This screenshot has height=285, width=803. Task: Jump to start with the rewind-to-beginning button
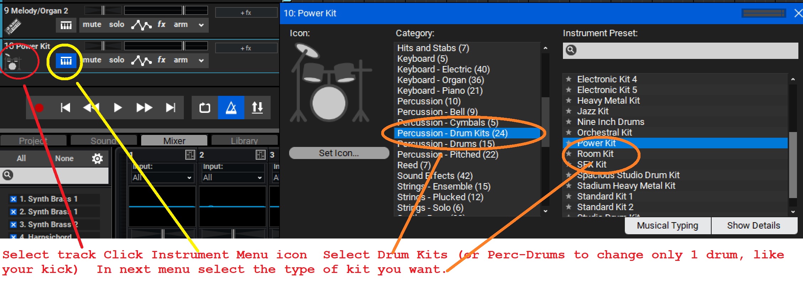coord(65,108)
